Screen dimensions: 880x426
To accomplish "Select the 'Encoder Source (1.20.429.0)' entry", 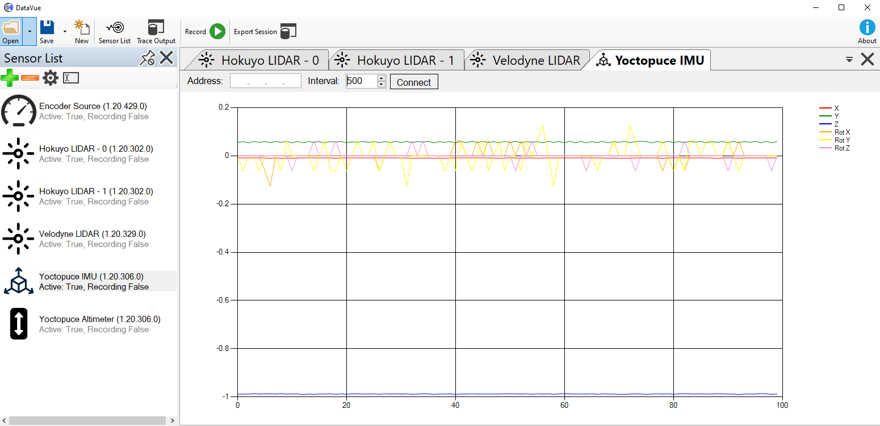I will click(x=93, y=106).
